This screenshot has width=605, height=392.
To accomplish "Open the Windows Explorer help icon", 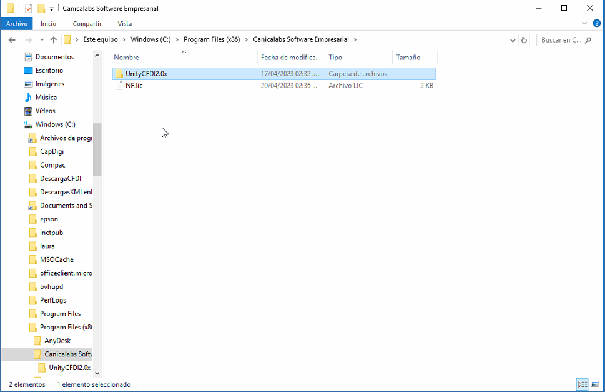I will point(596,23).
